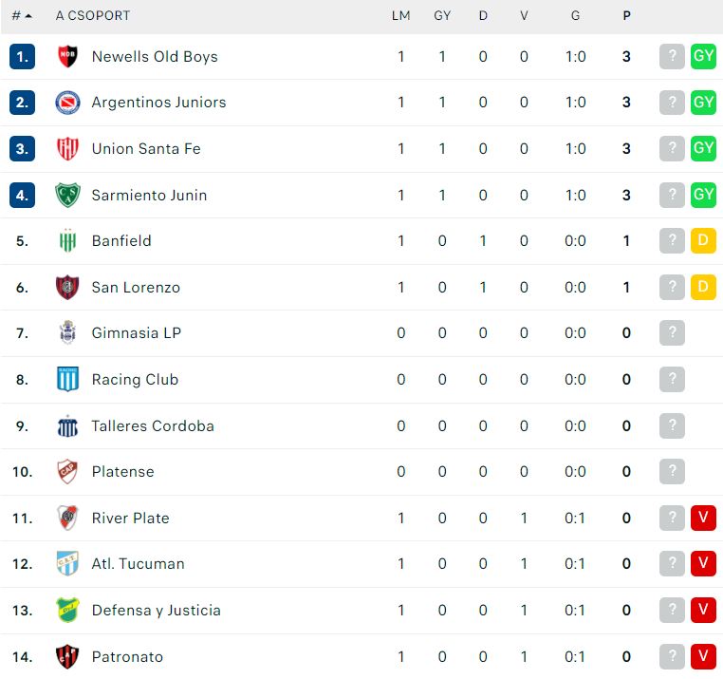
Task: Sort table by the P points column
Action: click(x=626, y=16)
